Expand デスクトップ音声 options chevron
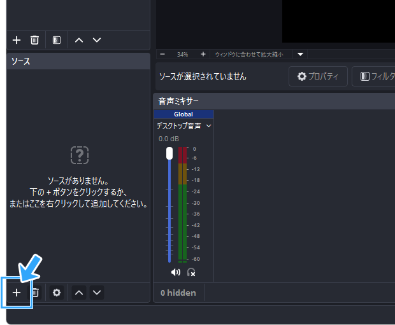395x325 pixels. [208, 126]
